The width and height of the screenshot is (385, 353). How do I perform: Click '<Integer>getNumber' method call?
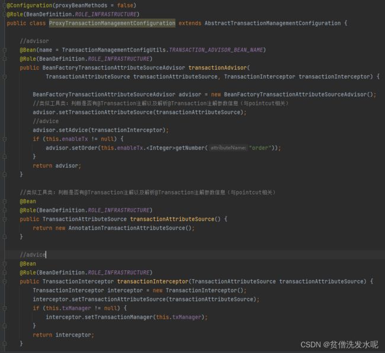click(x=176, y=148)
